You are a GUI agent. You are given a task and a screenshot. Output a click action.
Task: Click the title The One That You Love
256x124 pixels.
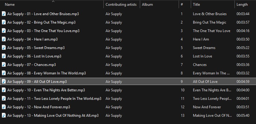(211, 31)
